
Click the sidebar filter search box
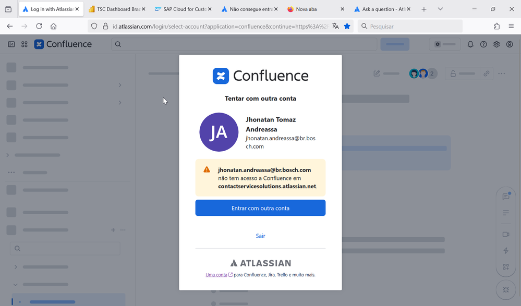tap(65, 249)
